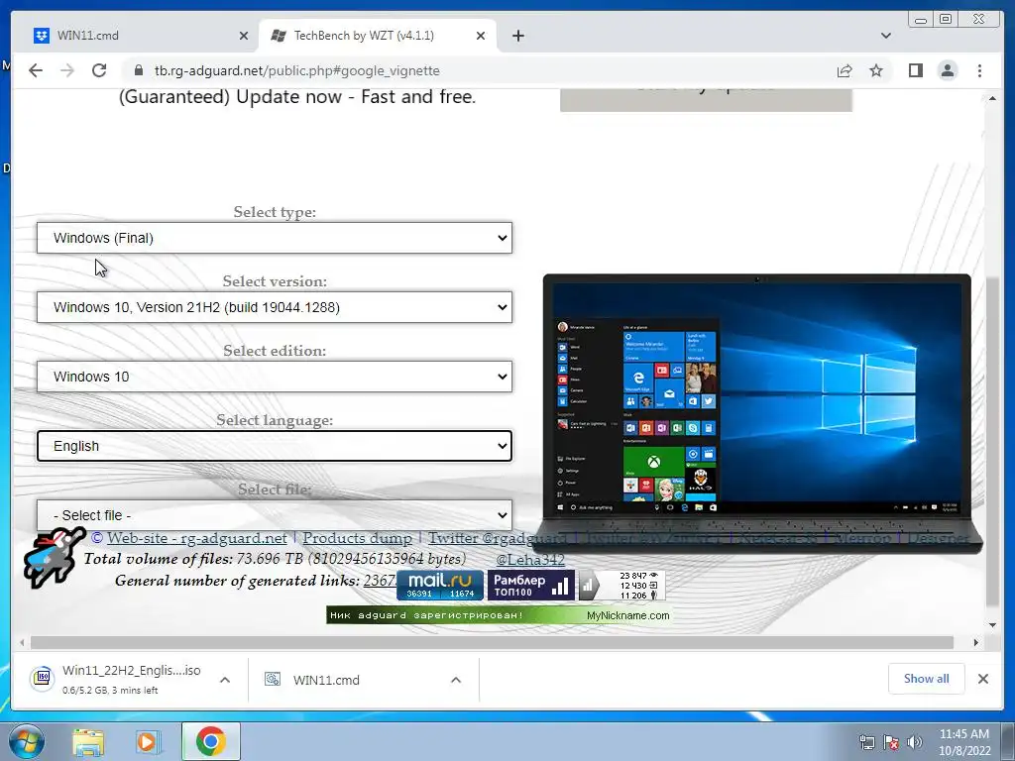Expand options for WIN11.cmd download
Image resolution: width=1015 pixels, height=761 pixels.
(456, 680)
